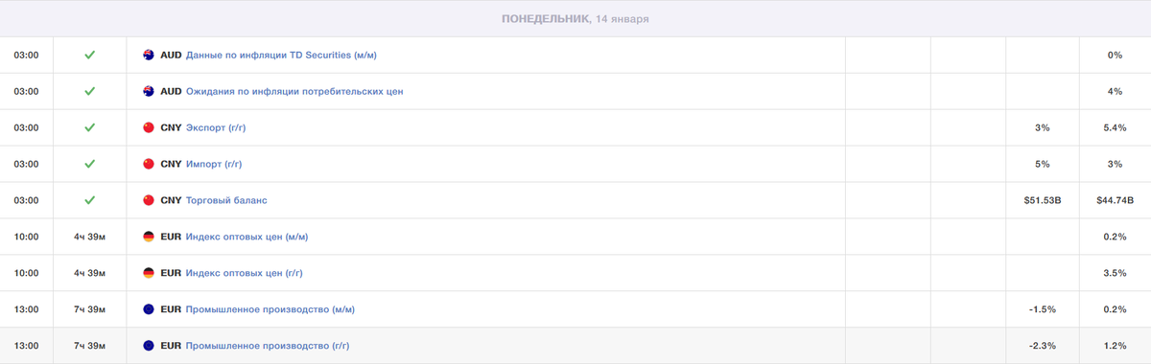Screen dimensions: 1151x364
Task: Click the $44.74B previous value
Action: click(x=1115, y=201)
